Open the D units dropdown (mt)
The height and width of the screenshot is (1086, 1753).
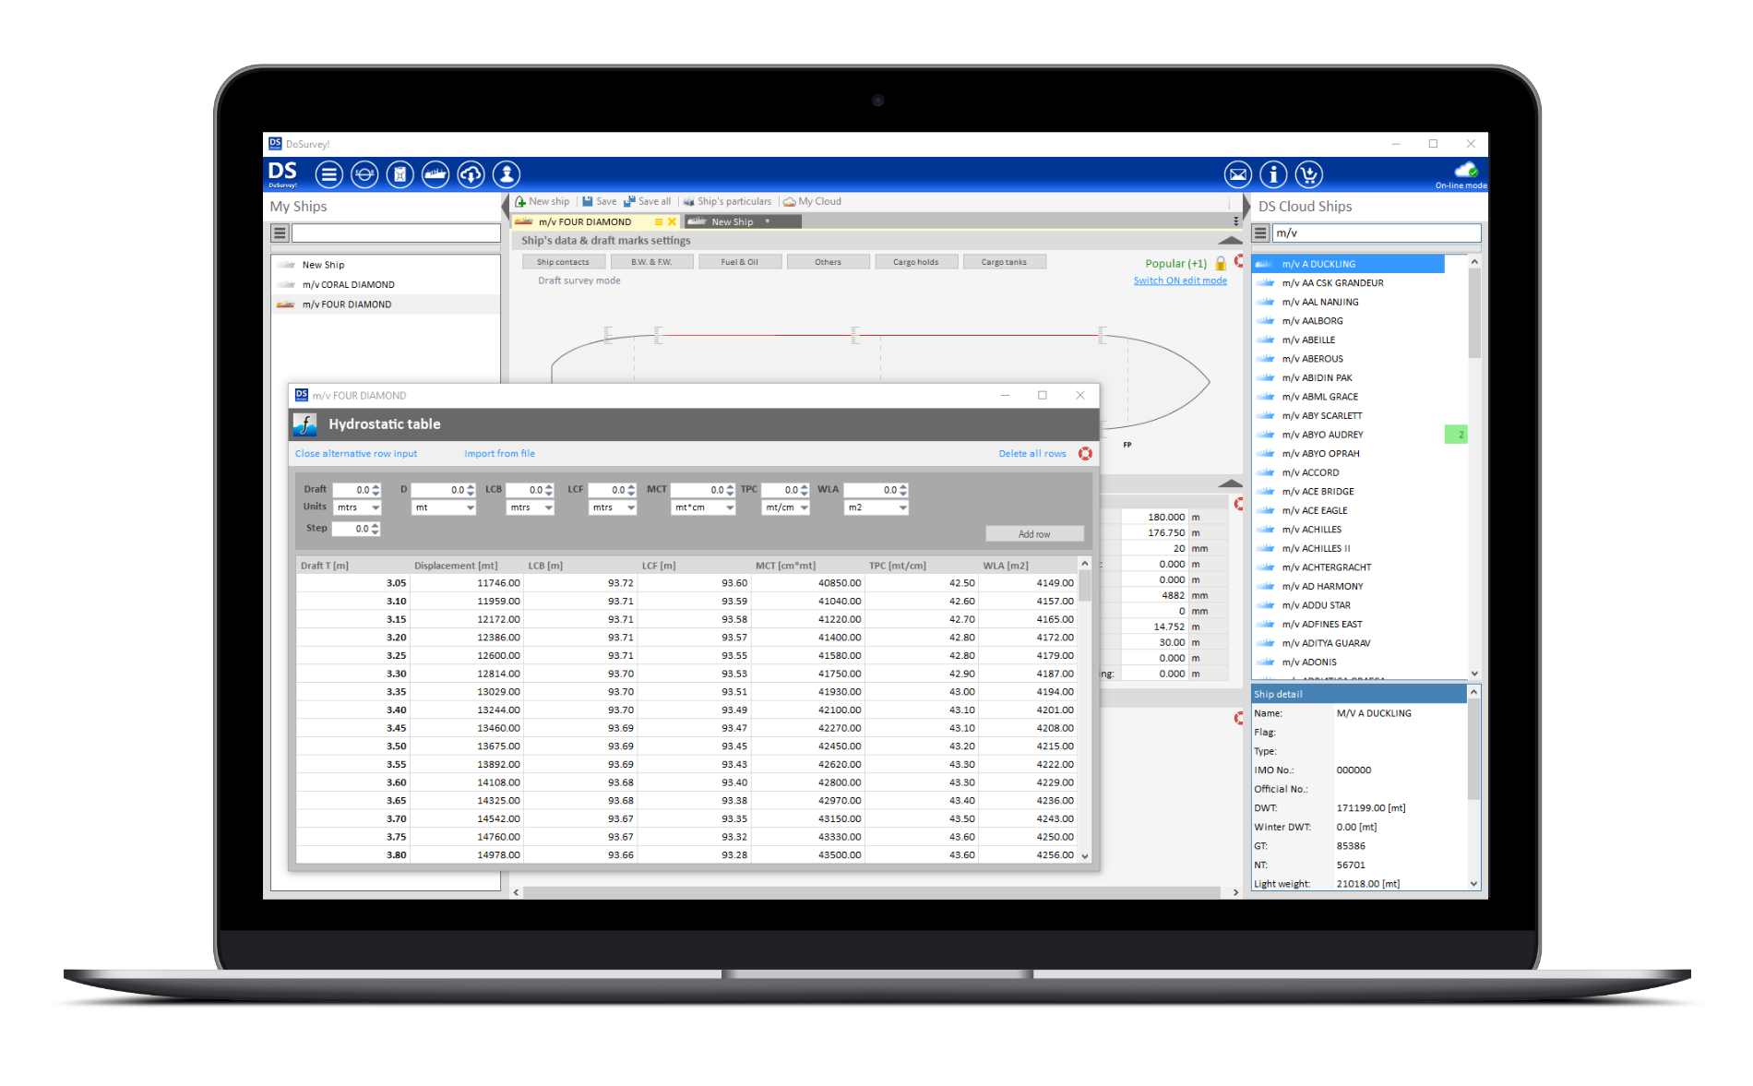444,507
